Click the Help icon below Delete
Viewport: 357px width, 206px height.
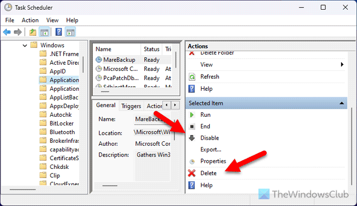tap(192, 185)
